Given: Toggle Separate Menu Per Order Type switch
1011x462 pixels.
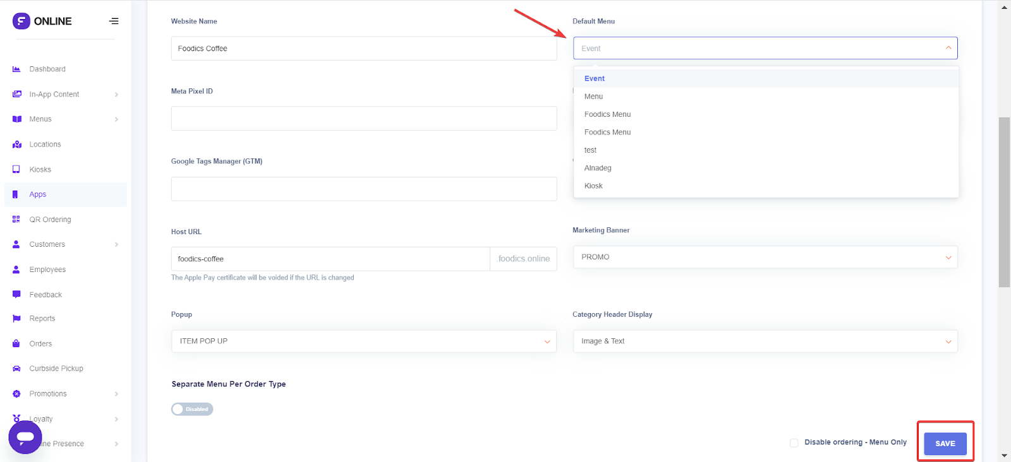Looking at the screenshot, I should [192, 410].
